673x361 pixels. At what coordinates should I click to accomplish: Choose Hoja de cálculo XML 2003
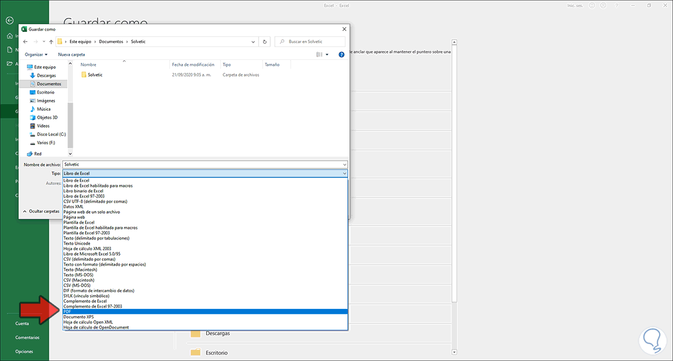click(205, 249)
